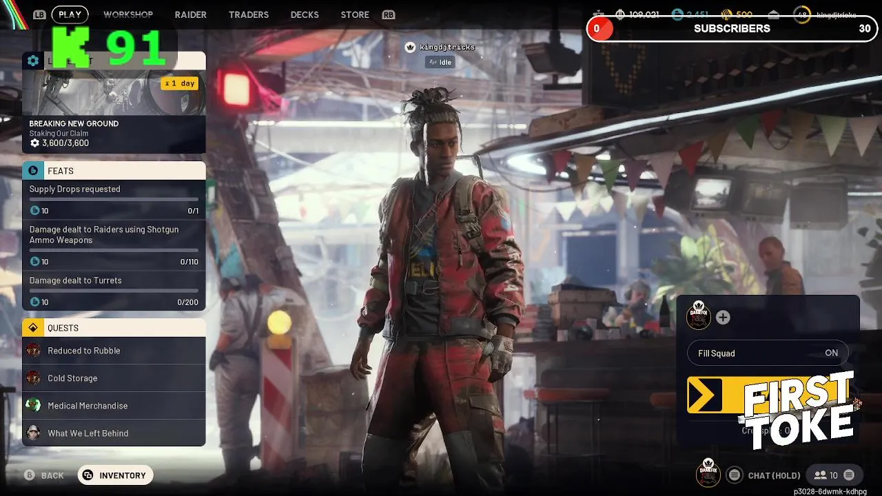Toggle the Fill Squad ON switch
Viewport: 882px width, 496px height.
click(x=768, y=353)
